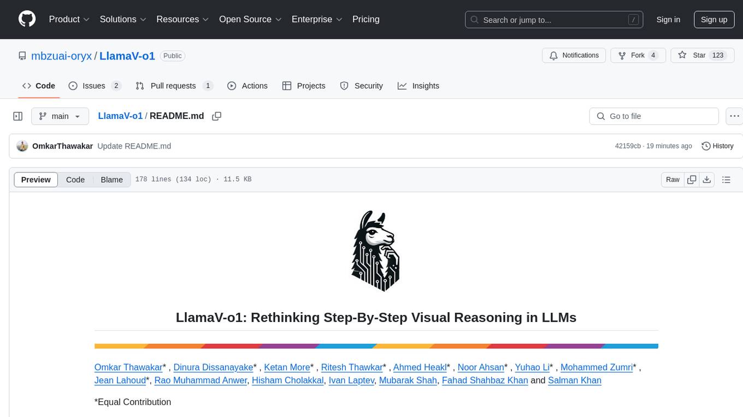The width and height of the screenshot is (743, 417).
Task: Click the Notifications bell button
Action: pos(574,56)
